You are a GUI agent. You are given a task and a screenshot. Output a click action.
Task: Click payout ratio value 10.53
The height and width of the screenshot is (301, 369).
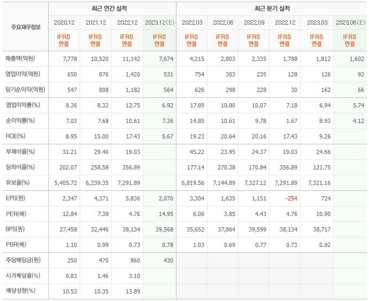tap(70, 291)
